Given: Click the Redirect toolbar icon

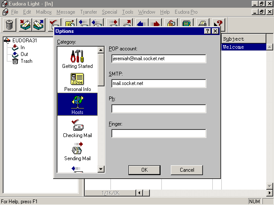Looking at the screenshot, I should tap(127, 23).
